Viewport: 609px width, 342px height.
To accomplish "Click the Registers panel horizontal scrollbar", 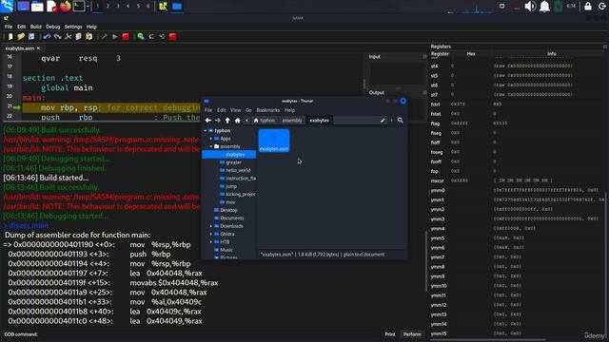I will tap(488, 340).
